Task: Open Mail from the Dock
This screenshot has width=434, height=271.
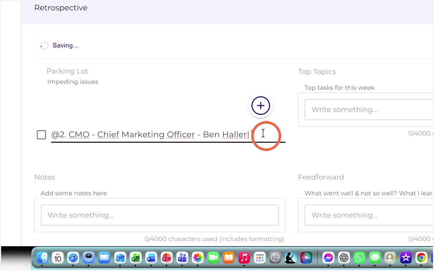Action: coord(104,257)
